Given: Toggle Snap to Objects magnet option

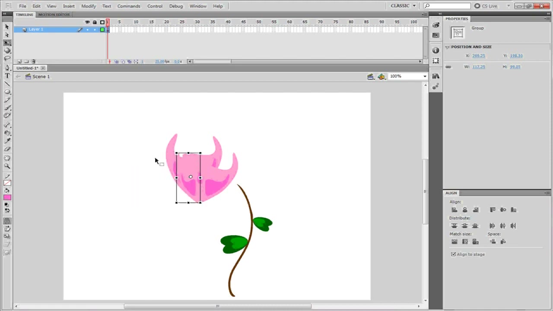Looking at the screenshot, I should [x=7, y=221].
